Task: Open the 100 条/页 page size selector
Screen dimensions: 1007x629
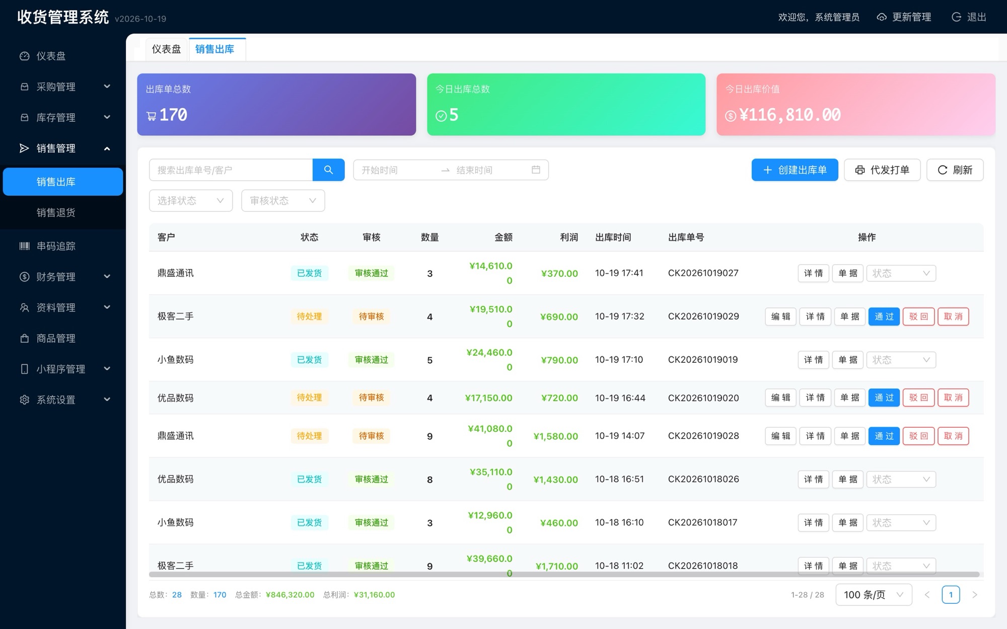Action: (x=874, y=595)
